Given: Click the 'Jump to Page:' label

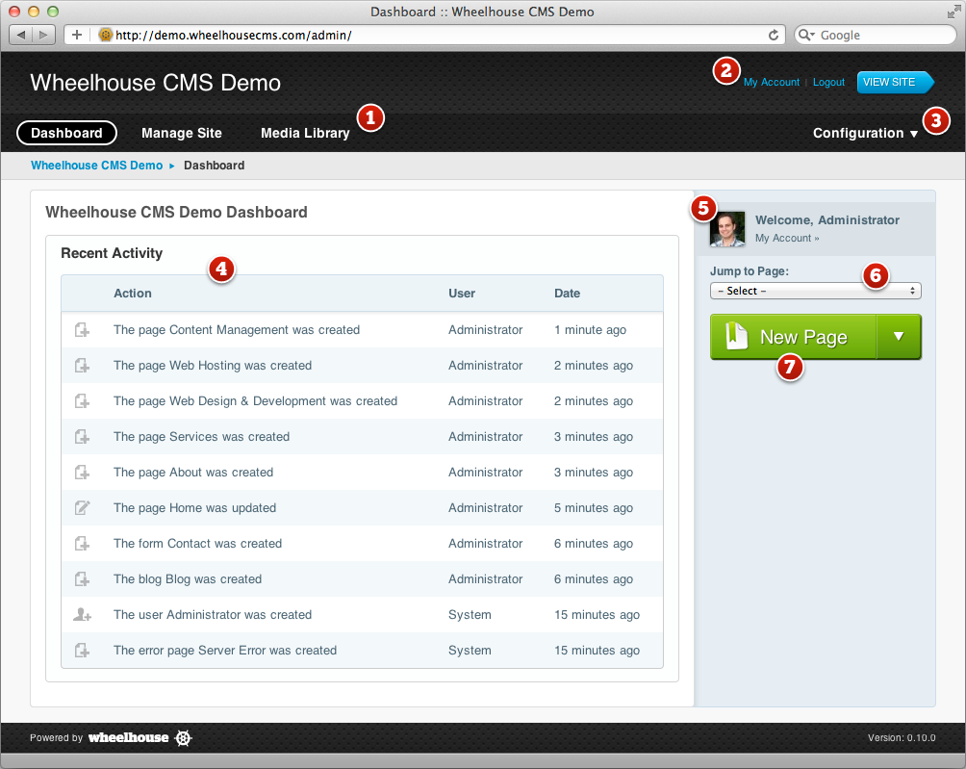Looking at the screenshot, I should (x=750, y=271).
